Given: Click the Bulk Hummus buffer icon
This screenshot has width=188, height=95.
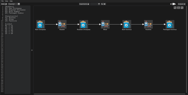Looking at the screenshot, I should click(x=127, y=24).
